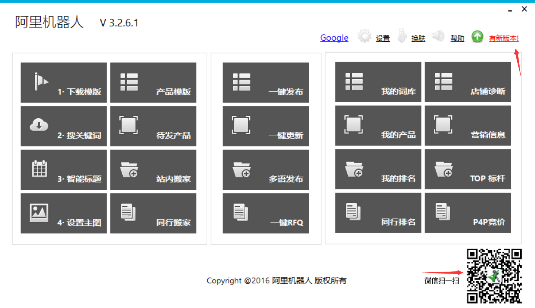Open 我的排名 tile

[x=378, y=169]
